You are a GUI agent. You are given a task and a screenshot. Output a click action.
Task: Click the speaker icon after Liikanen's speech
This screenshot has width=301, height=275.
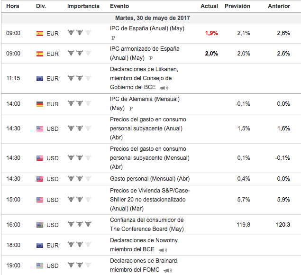(x=164, y=88)
